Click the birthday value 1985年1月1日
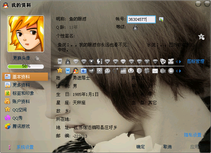 [85, 94]
